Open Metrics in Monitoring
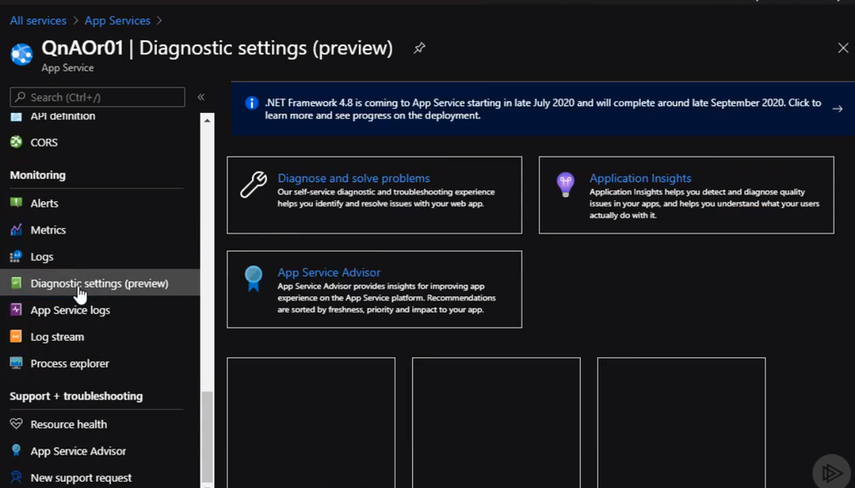 pos(48,229)
